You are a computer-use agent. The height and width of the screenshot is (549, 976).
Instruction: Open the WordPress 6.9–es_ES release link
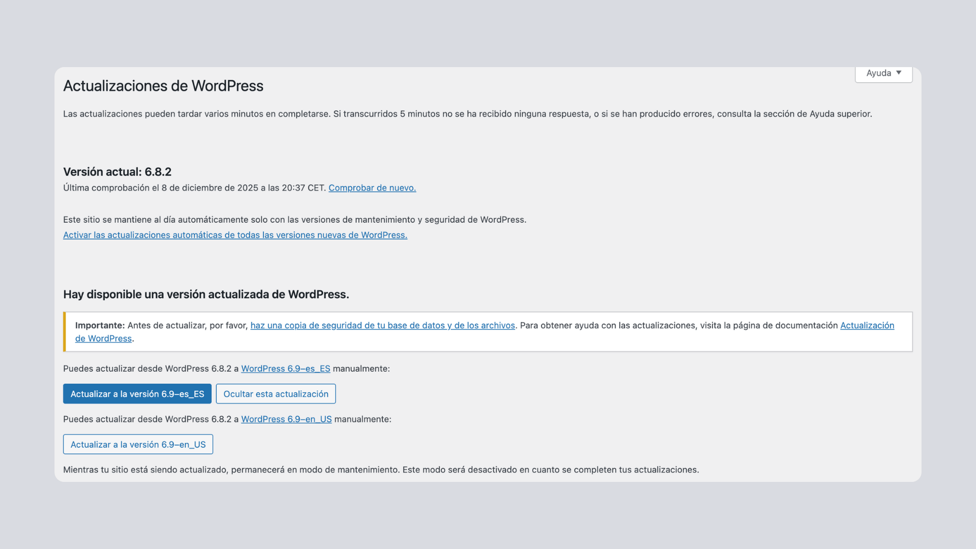(x=286, y=369)
